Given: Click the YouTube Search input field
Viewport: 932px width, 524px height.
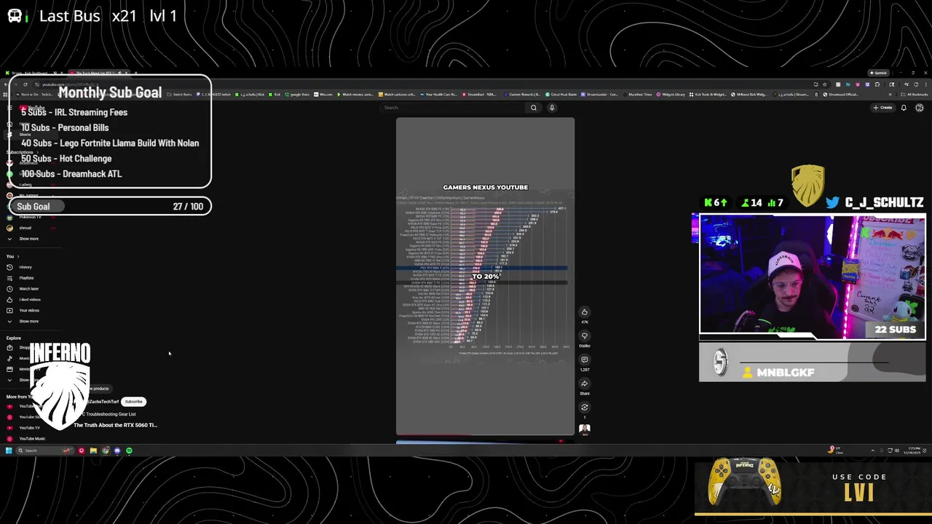Looking at the screenshot, I should point(453,108).
